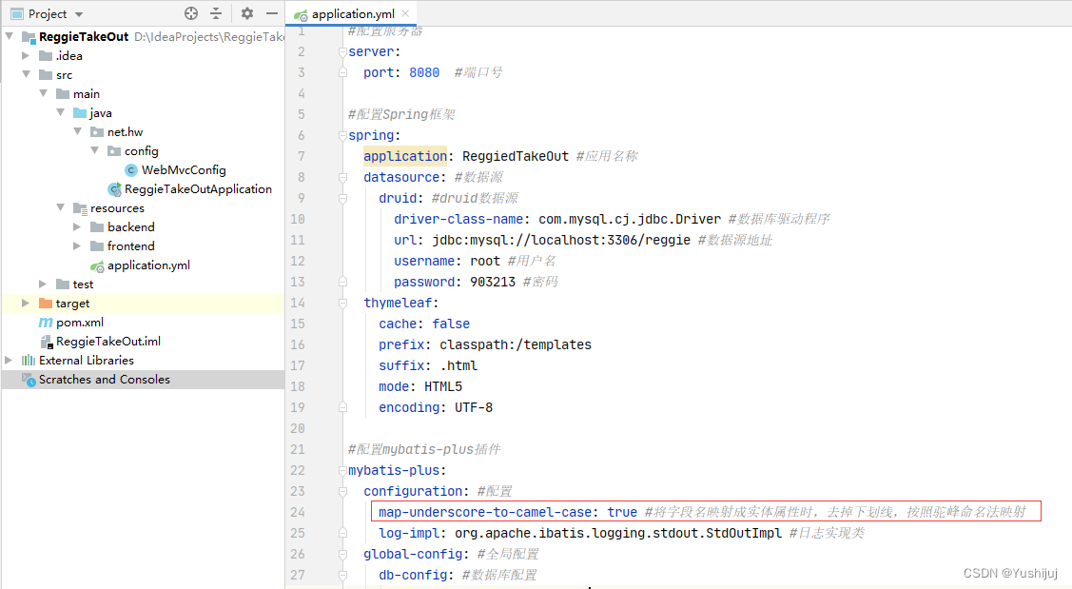Open ReggieTakeOutApplication class

tap(198, 188)
